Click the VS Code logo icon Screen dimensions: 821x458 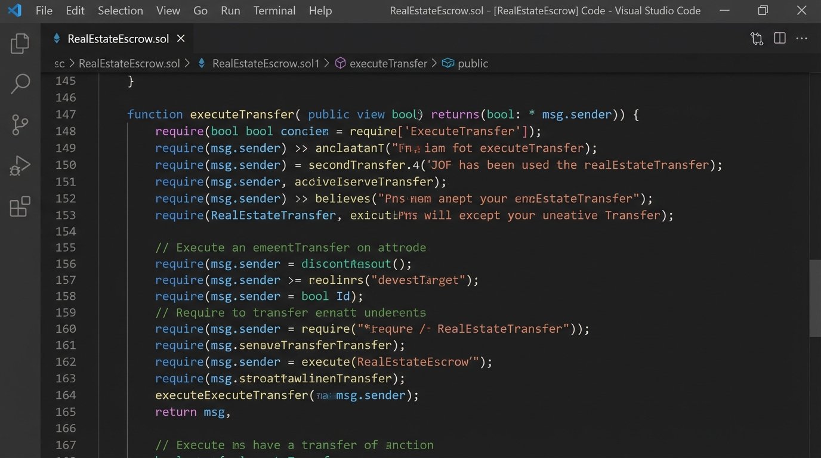click(x=14, y=11)
